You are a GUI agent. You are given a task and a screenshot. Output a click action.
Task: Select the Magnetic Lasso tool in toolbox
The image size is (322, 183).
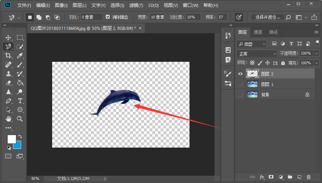coord(8,47)
